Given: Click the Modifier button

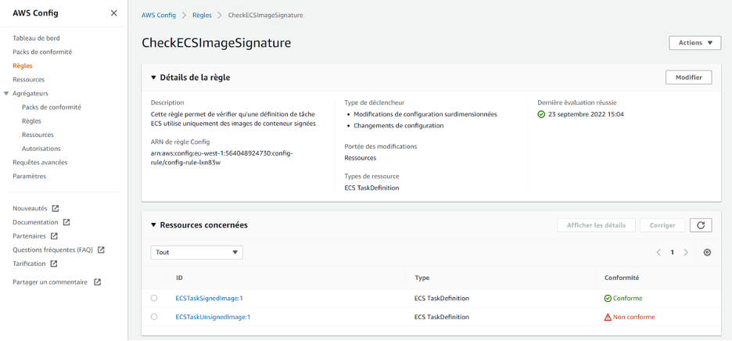Looking at the screenshot, I should coord(688,77).
